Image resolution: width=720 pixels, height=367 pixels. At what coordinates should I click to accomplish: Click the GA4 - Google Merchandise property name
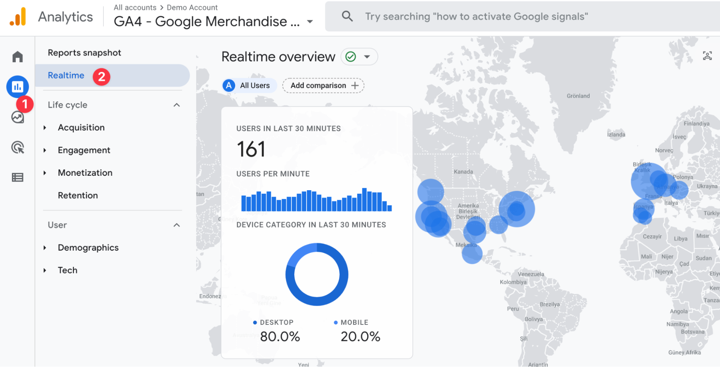207,22
